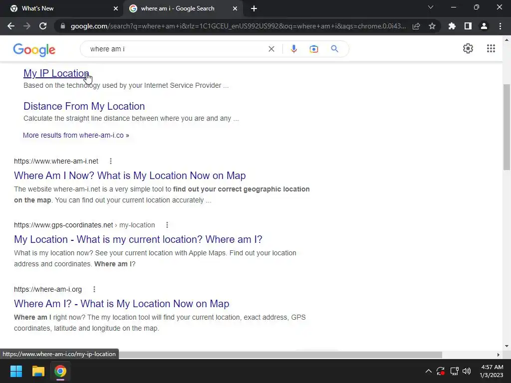Image resolution: width=511 pixels, height=383 pixels.
Task: Open options for where-am-i.org result
Action: click(x=94, y=289)
